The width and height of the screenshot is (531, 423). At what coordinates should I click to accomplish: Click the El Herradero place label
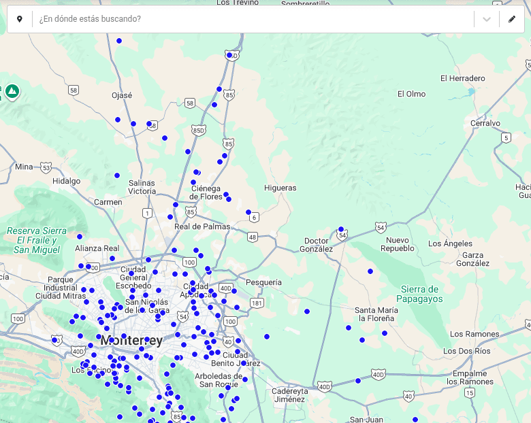point(462,78)
